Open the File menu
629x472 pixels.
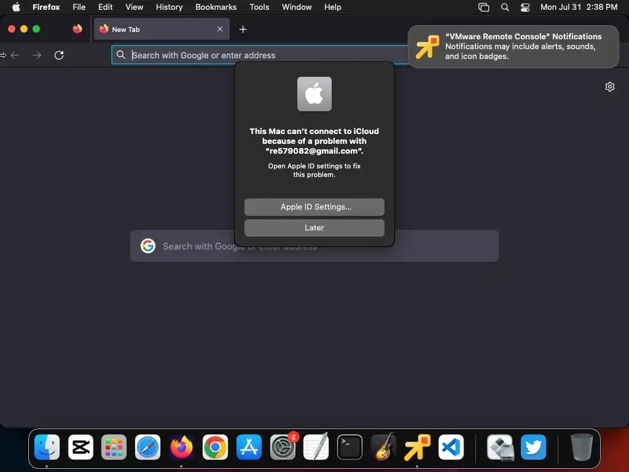(79, 7)
